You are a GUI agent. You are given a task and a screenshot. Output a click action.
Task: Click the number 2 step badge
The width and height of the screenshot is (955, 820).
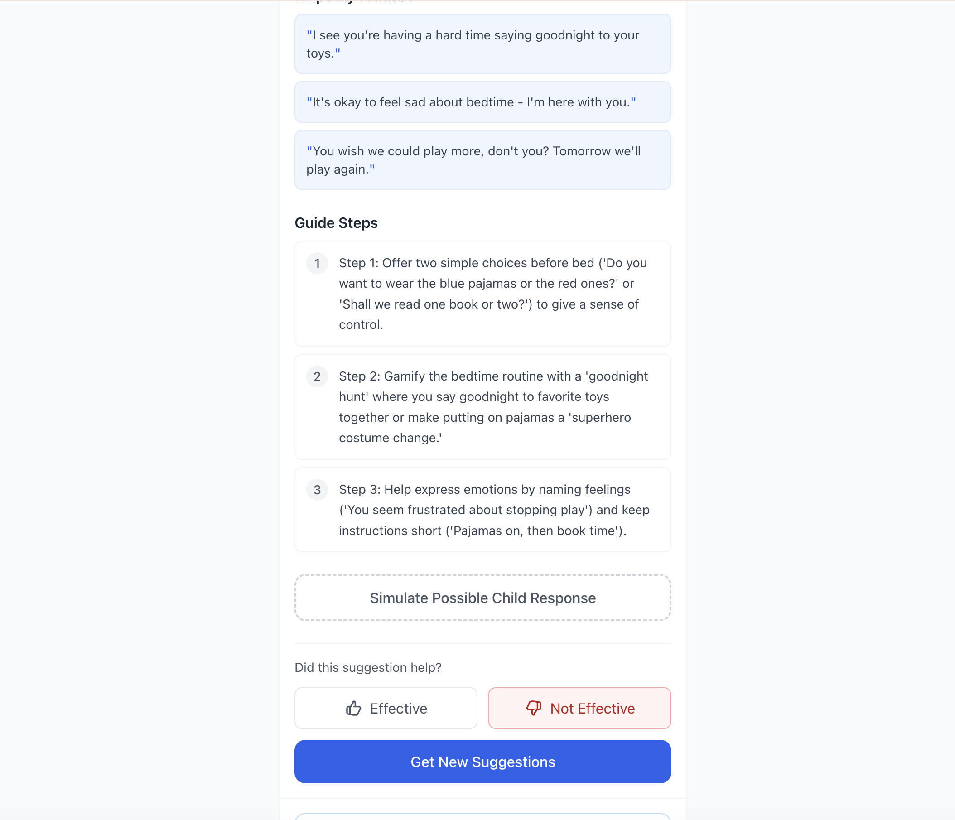point(317,376)
